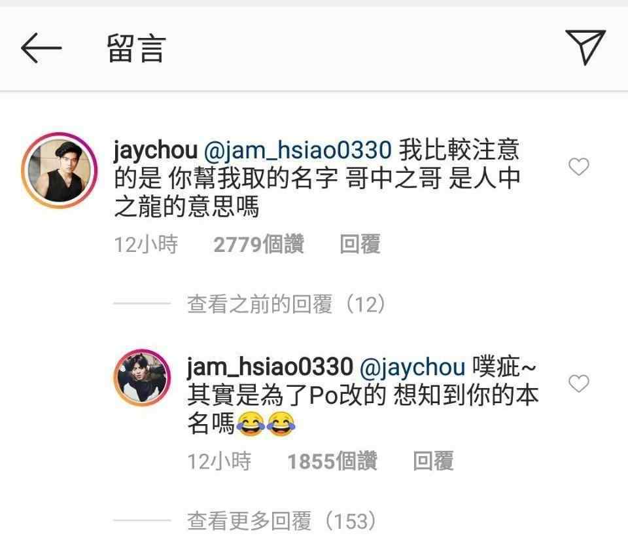Screen dimensions: 628x536
Task: Like jaychou's comment with heart icon
Action: click(579, 166)
